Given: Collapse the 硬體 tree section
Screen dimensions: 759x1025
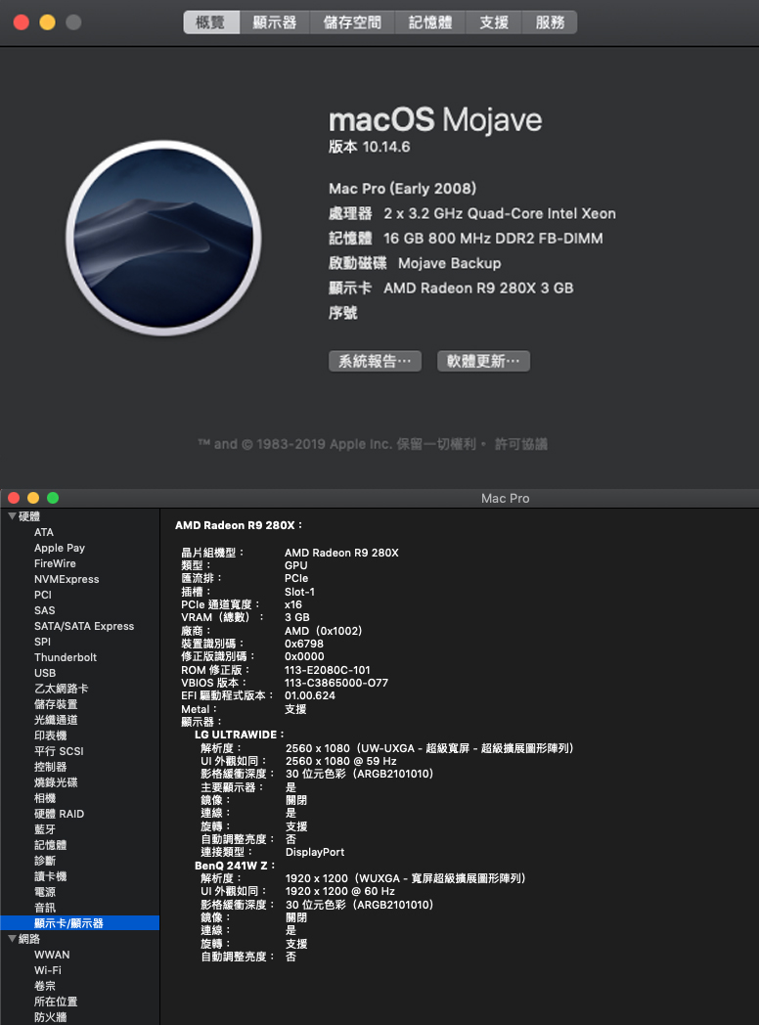Looking at the screenshot, I should [x=12, y=516].
